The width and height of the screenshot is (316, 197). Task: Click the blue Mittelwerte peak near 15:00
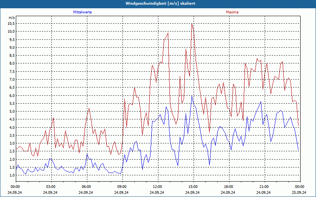[x=192, y=96]
